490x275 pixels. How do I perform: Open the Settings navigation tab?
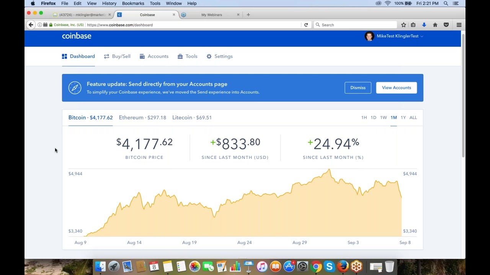click(x=220, y=56)
